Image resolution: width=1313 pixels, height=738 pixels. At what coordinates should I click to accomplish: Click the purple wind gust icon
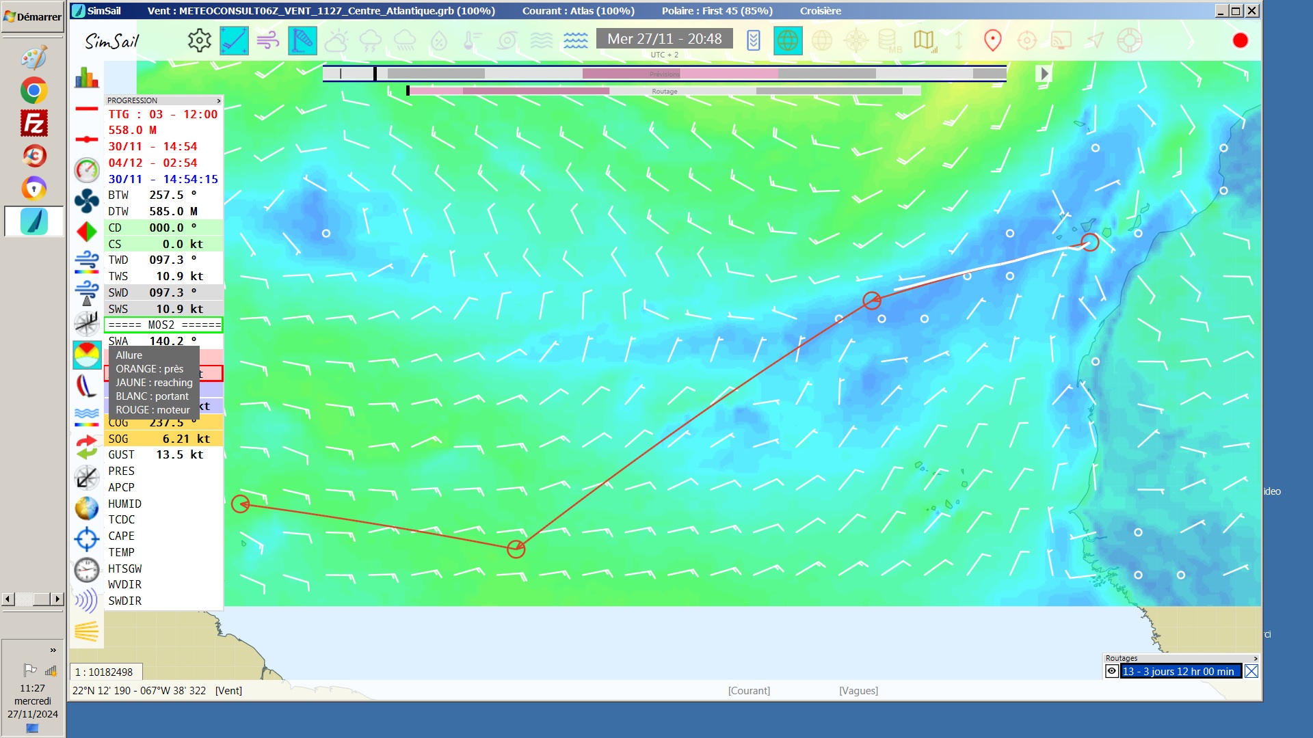(x=267, y=41)
